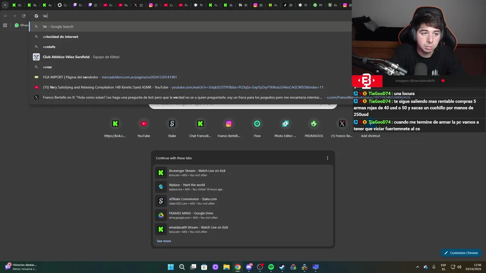Open the YouTube shortcut tile
This screenshot has width=486, height=273.
pyautogui.click(x=144, y=128)
